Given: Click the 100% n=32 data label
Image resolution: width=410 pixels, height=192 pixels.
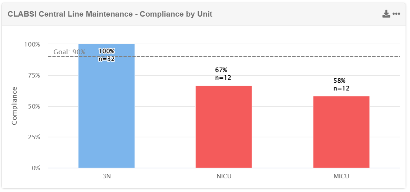Looking at the screenshot, I should pos(107,55).
